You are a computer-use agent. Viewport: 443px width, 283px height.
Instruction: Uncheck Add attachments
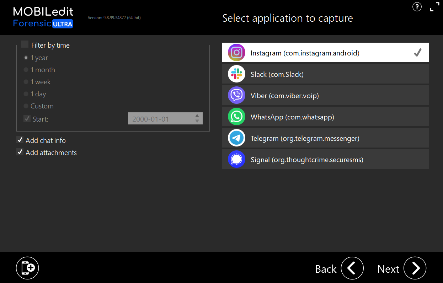click(x=20, y=152)
